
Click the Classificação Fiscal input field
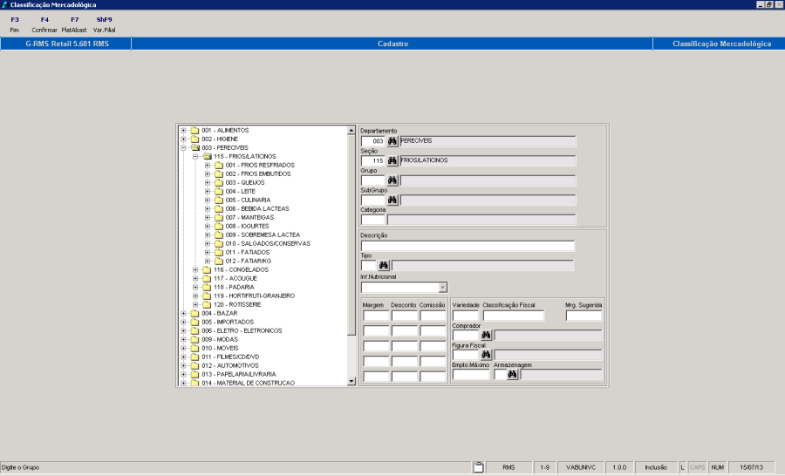point(514,316)
